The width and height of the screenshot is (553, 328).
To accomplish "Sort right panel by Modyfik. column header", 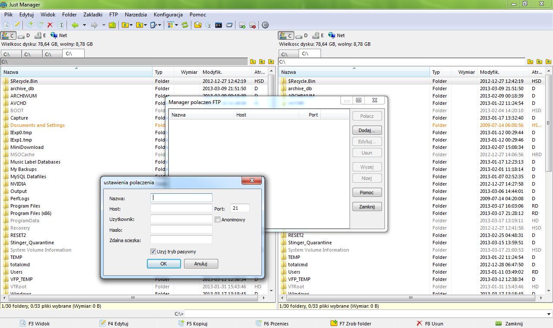I will coord(503,72).
